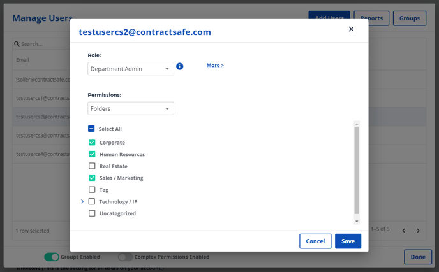Click the Email column header

click(x=22, y=60)
